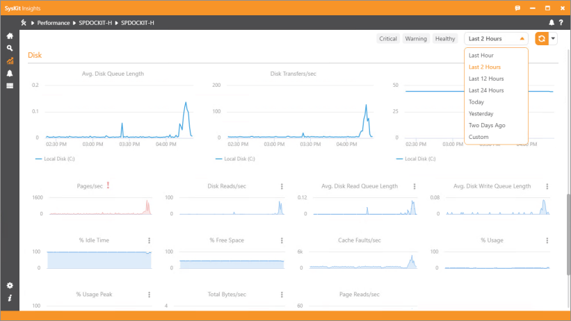This screenshot has width=571, height=321.
Task: Open % Usage Peak options menu
Action: pos(149,295)
